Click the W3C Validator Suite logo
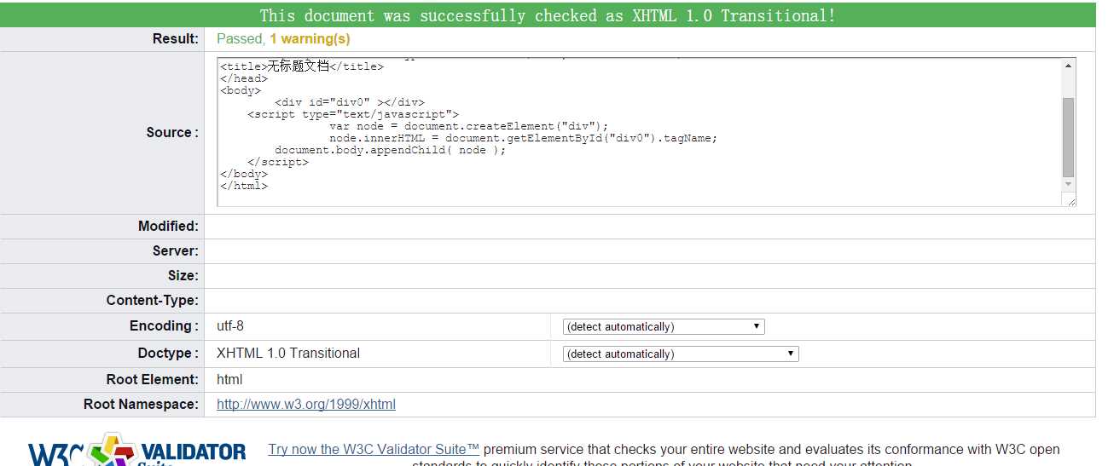 [x=136, y=452]
